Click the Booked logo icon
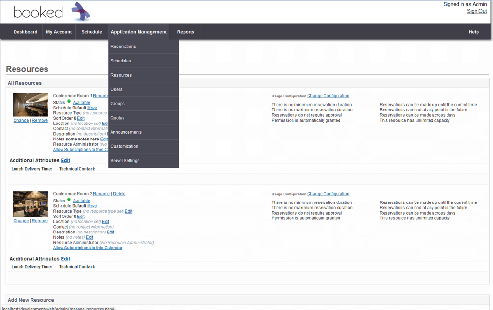Image resolution: width=493 pixels, height=310 pixels. pyautogui.click(x=80, y=12)
